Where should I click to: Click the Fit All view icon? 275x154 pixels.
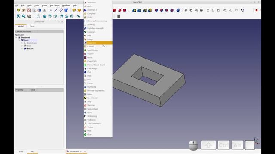click(18, 16)
